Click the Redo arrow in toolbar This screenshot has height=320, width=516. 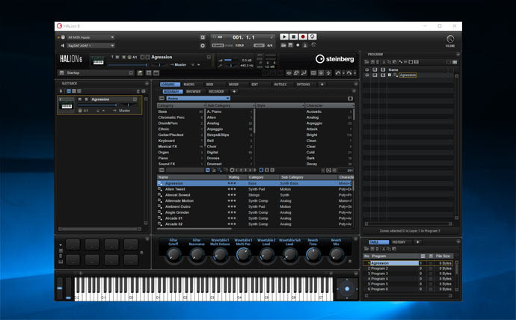pyautogui.click(x=350, y=73)
